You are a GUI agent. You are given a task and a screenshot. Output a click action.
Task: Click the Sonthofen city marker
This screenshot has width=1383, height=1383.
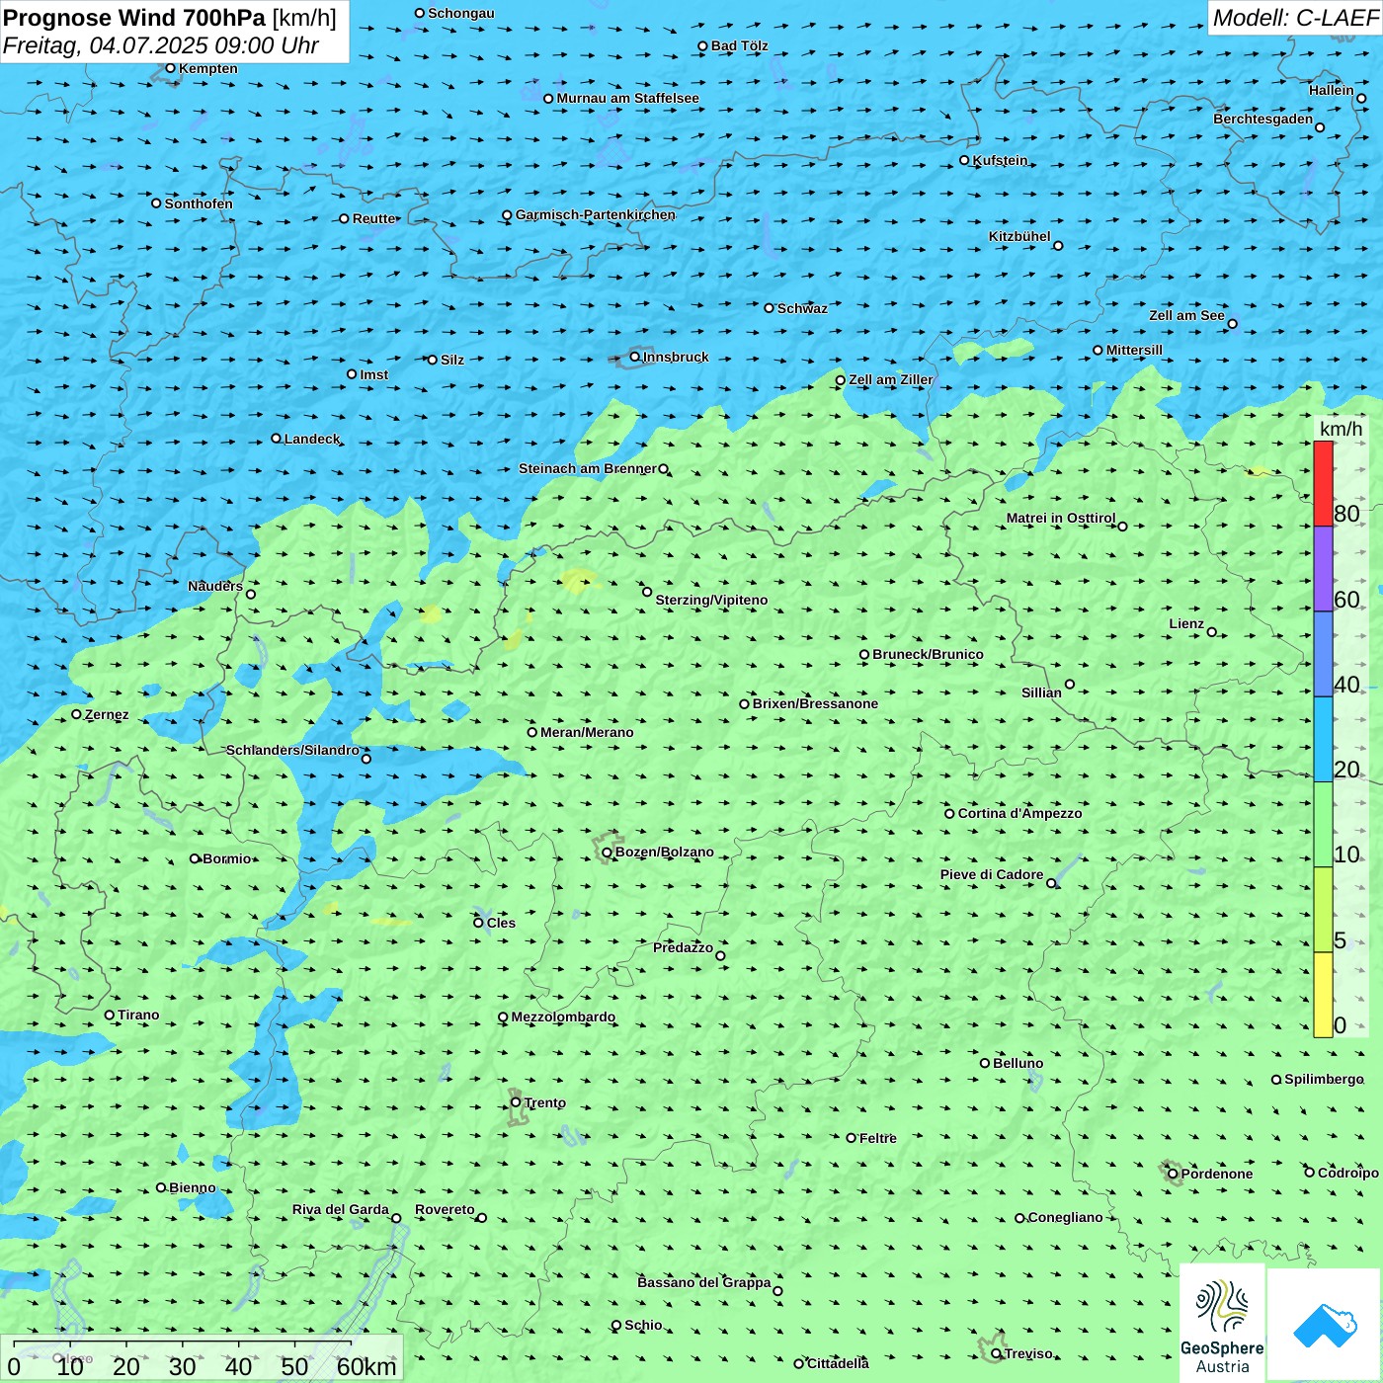[156, 203]
